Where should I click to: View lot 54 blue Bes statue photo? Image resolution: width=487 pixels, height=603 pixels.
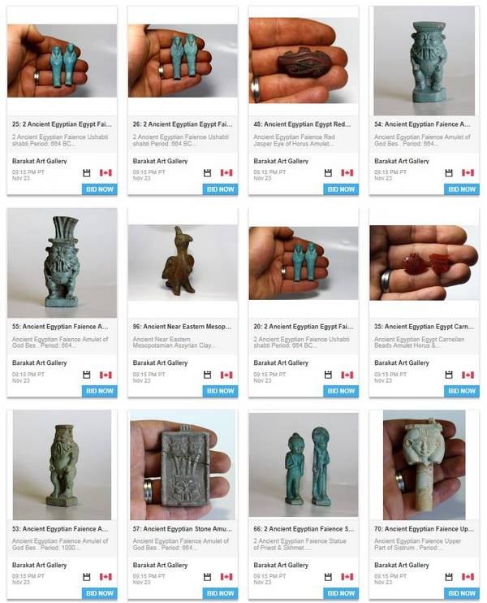[x=424, y=60]
